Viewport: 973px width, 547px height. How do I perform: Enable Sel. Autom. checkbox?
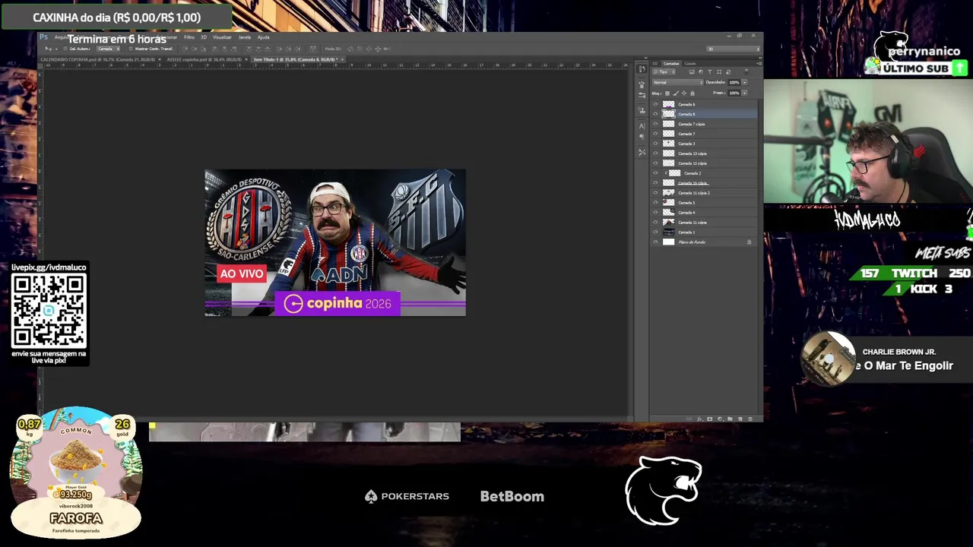tap(65, 49)
